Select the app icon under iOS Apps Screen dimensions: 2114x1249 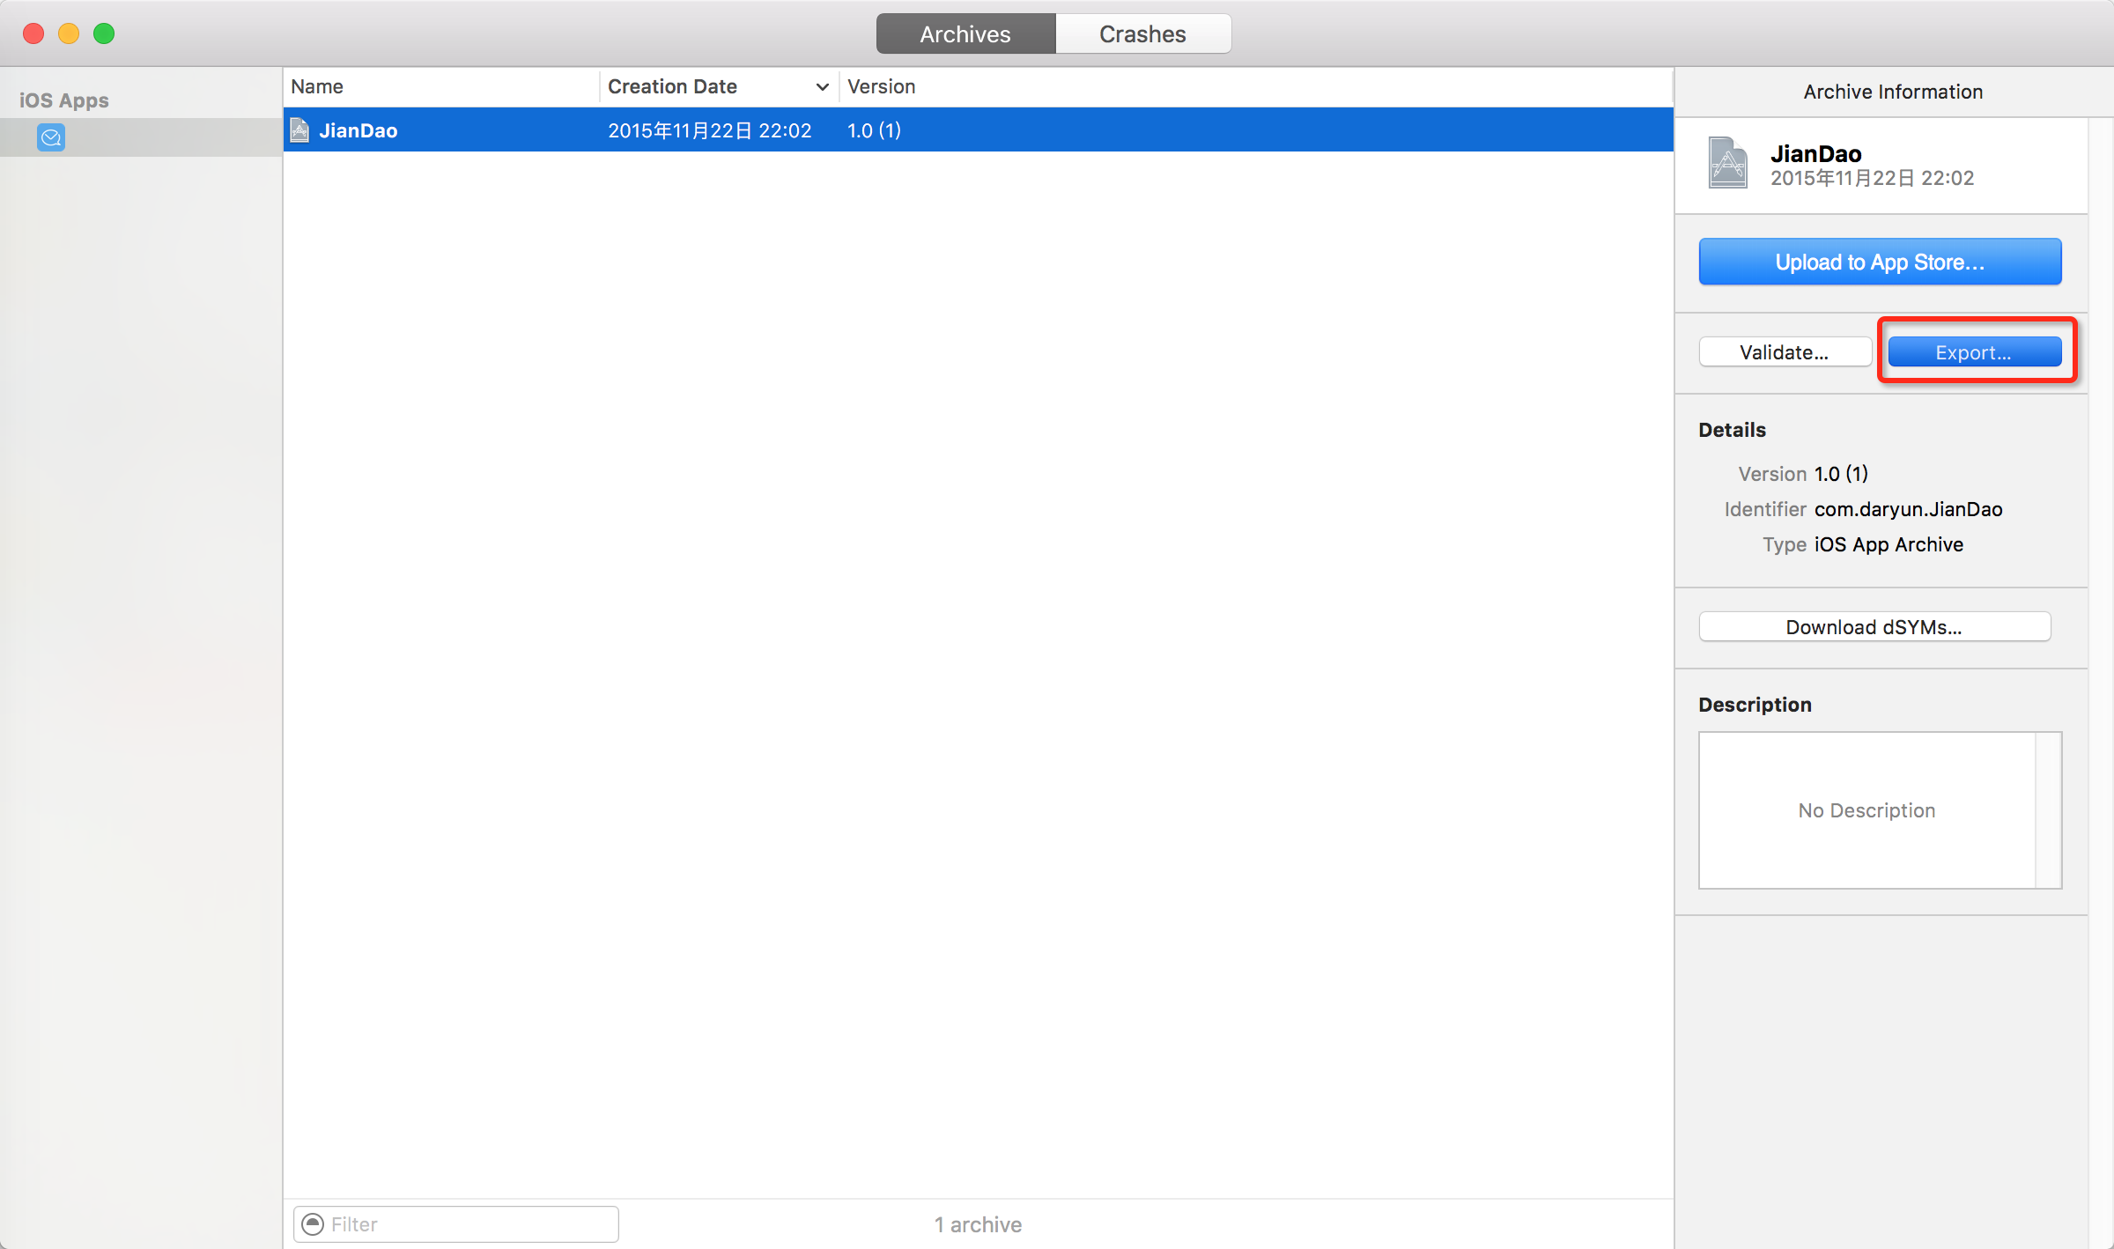51,137
